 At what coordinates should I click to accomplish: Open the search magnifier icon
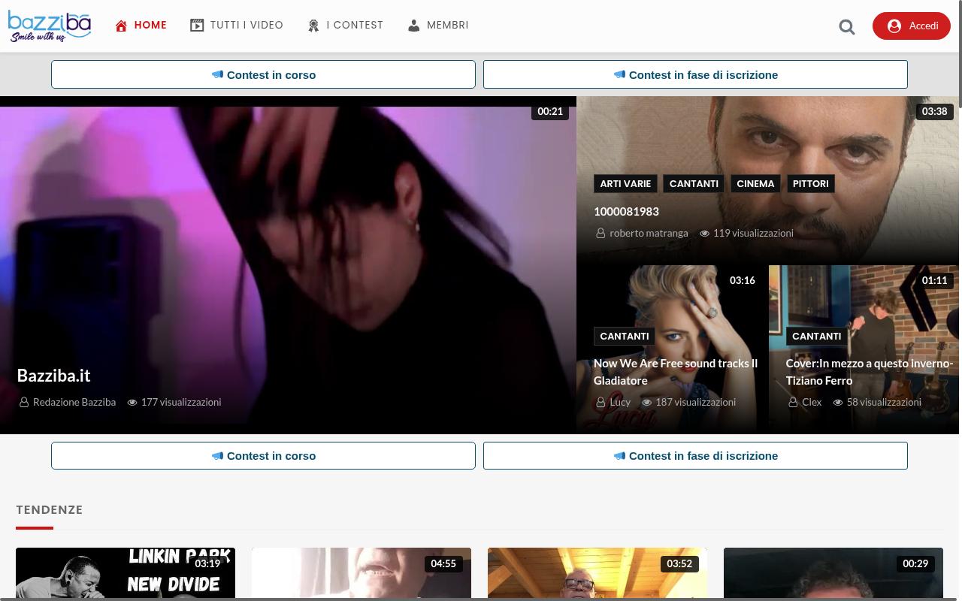tap(847, 27)
